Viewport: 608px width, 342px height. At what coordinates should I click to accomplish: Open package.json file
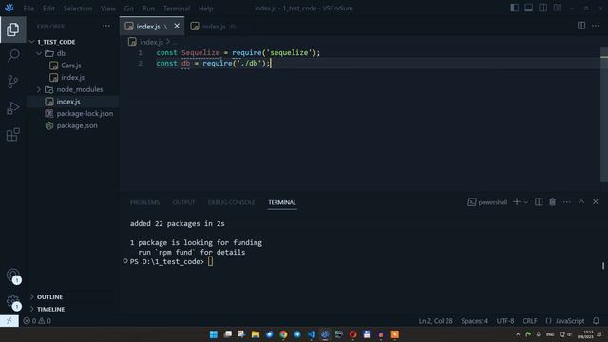coord(77,125)
